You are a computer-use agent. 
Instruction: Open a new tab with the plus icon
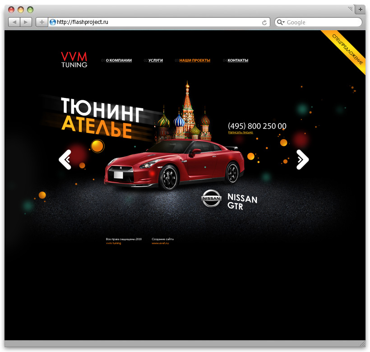click(x=42, y=22)
